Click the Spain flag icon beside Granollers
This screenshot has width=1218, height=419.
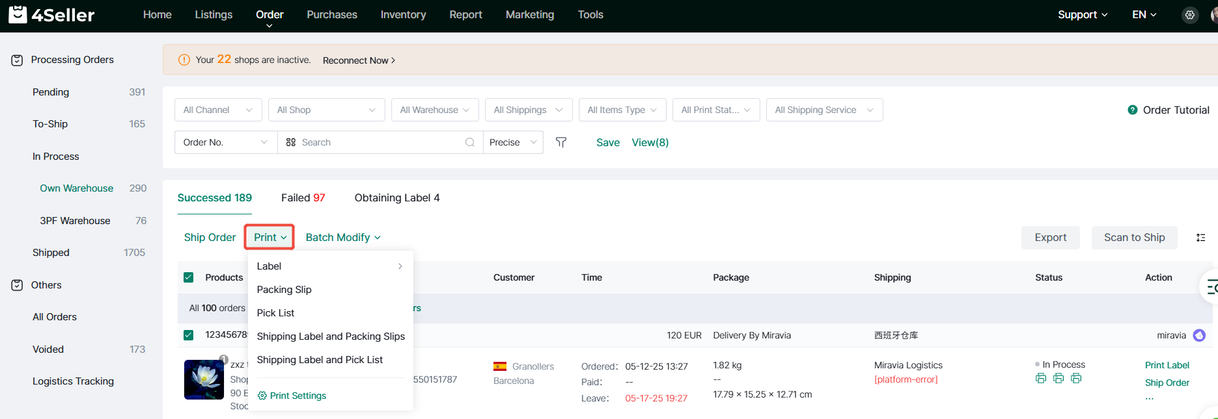(x=500, y=366)
